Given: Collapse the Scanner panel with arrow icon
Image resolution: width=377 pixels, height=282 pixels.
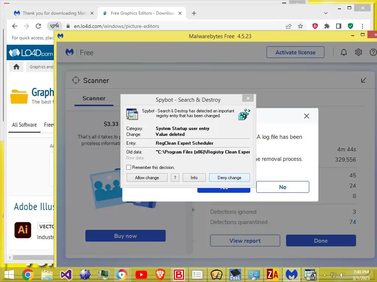Looking at the screenshot, I should tap(363, 80).
